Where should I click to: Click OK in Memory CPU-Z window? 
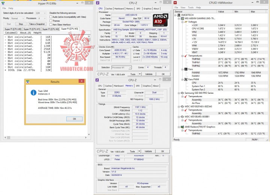[162, 151]
